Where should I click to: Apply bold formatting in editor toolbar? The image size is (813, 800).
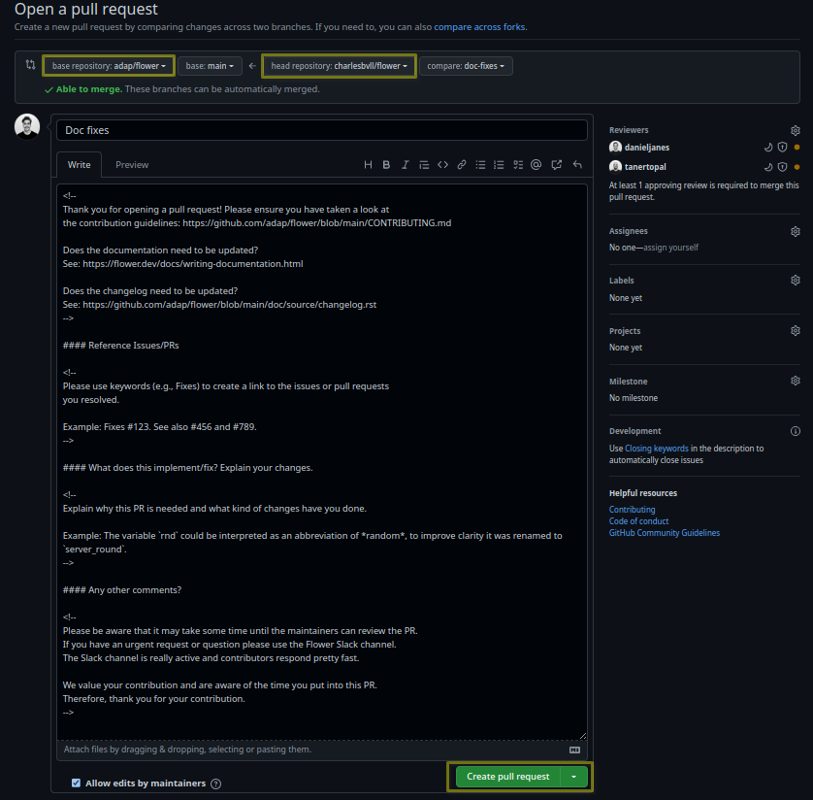pos(386,165)
